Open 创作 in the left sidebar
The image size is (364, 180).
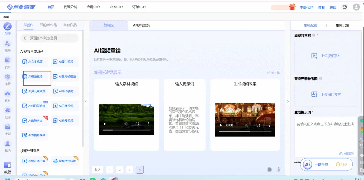tap(7, 29)
